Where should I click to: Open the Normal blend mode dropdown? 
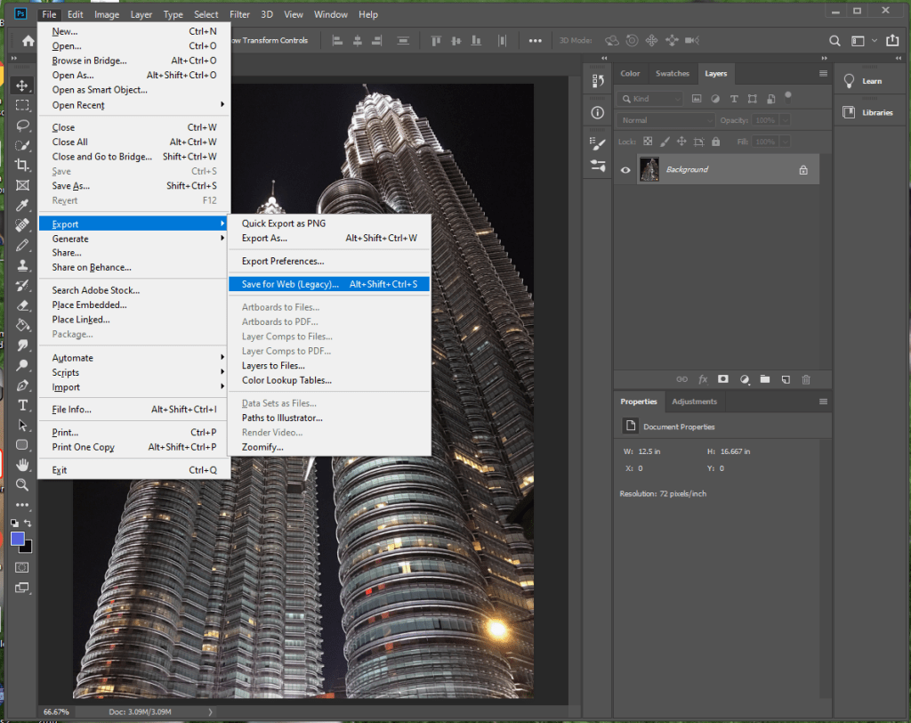pyautogui.click(x=667, y=120)
